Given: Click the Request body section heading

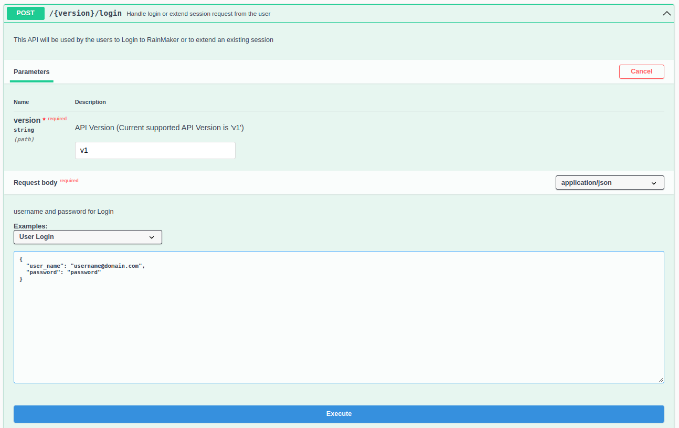Looking at the screenshot, I should point(35,183).
